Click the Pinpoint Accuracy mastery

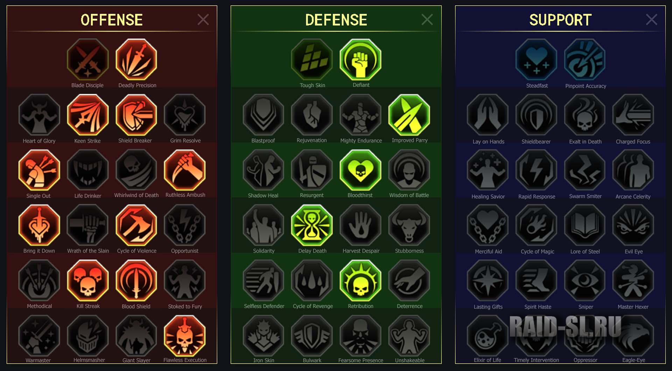coord(585,59)
